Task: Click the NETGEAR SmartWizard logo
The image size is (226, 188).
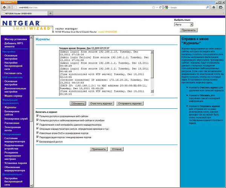Action: pyautogui.click(x=27, y=25)
